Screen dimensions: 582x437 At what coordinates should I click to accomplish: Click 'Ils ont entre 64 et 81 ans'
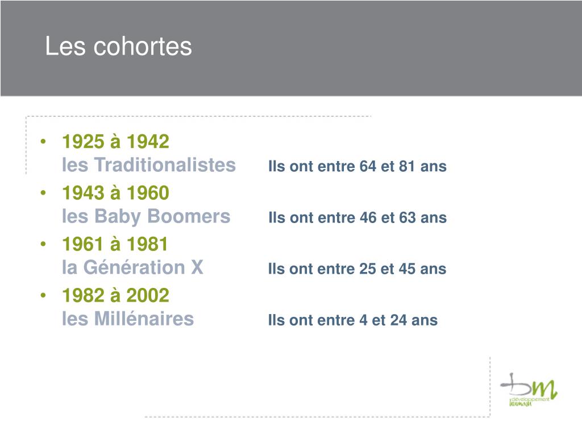point(357,166)
